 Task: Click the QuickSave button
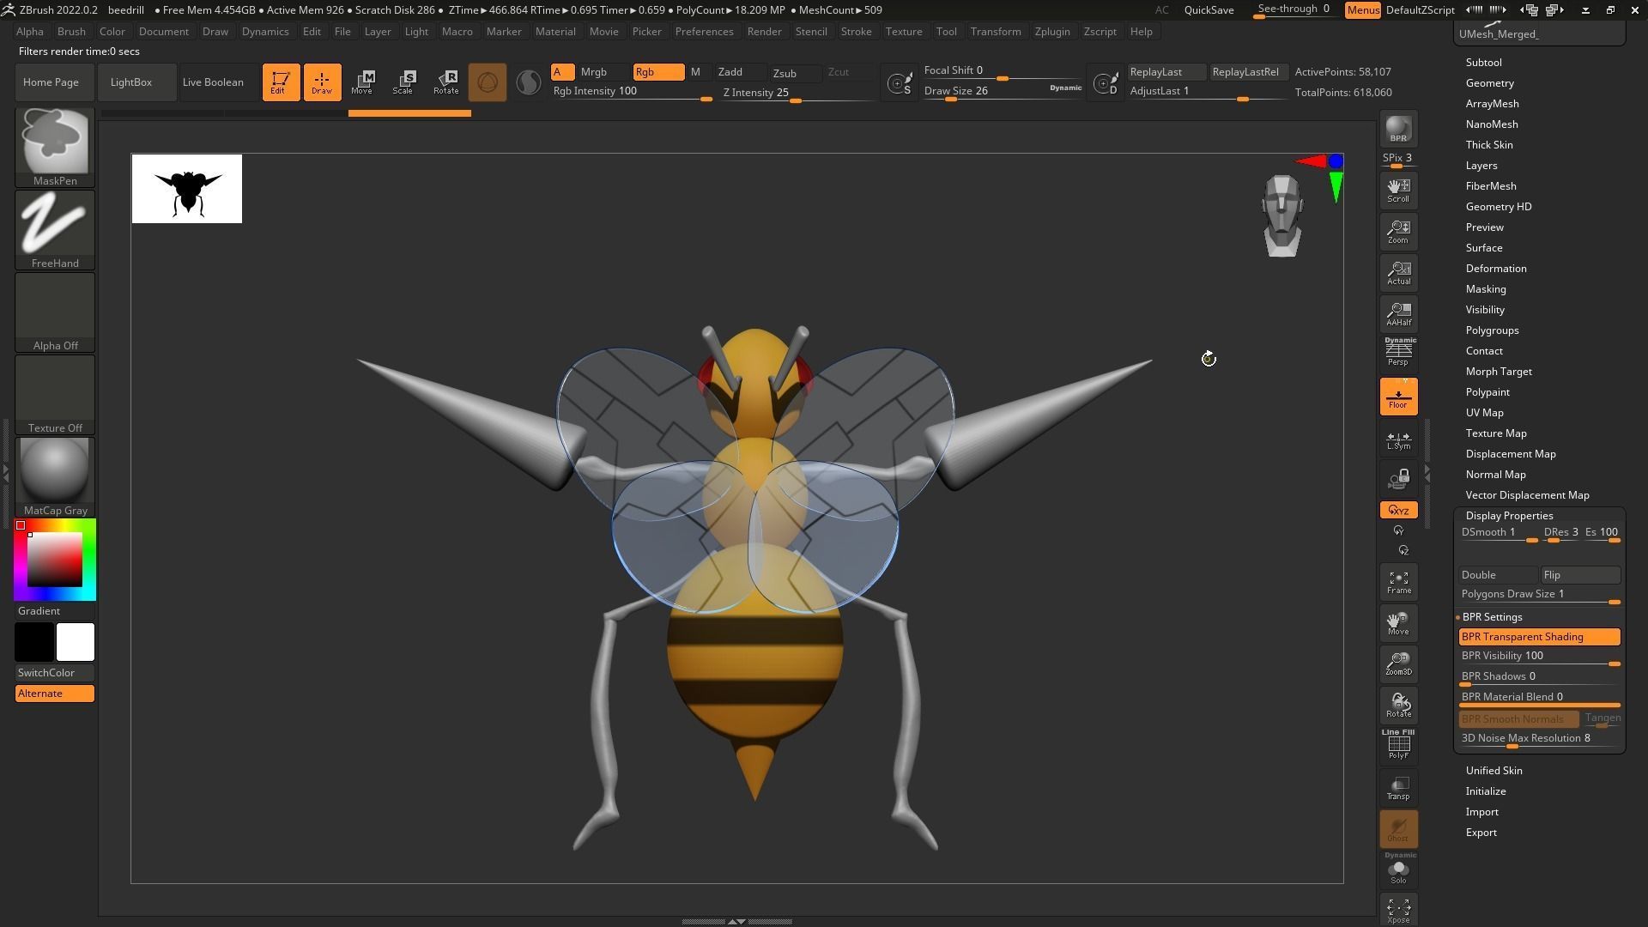pyautogui.click(x=1209, y=10)
